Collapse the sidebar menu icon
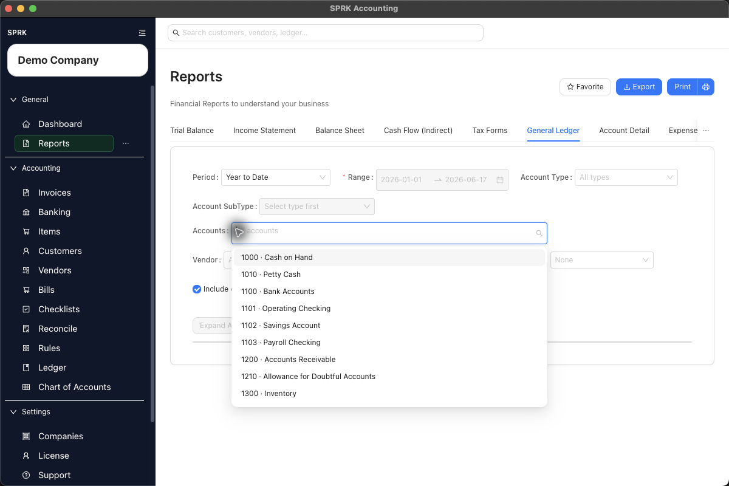 [x=142, y=33]
